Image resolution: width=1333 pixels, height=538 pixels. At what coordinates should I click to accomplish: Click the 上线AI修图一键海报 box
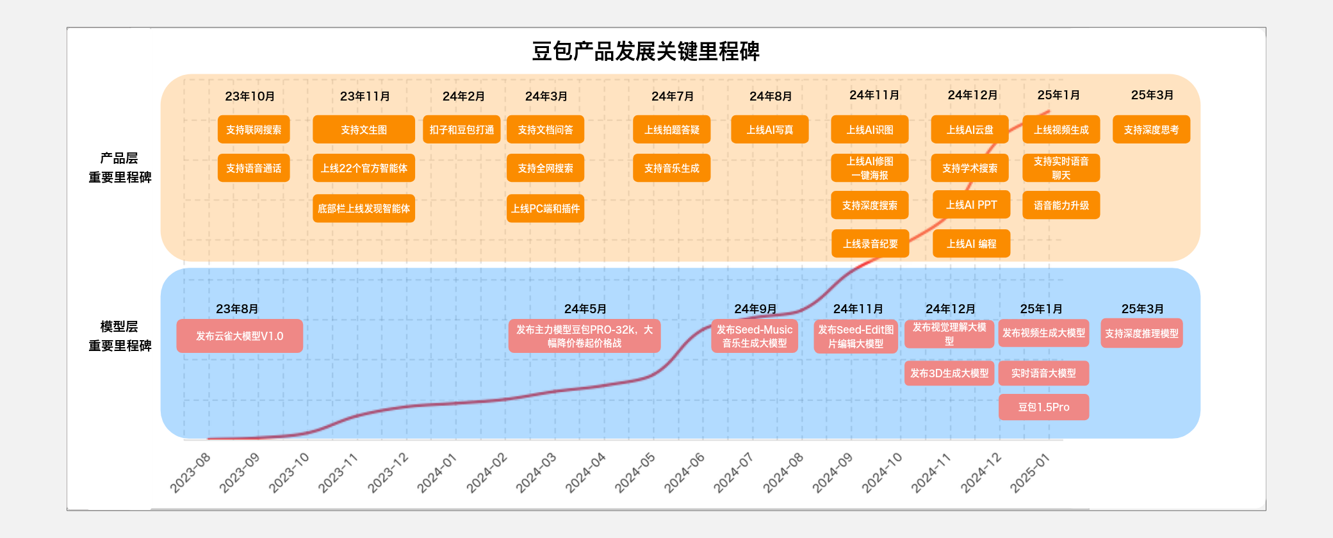click(x=870, y=168)
